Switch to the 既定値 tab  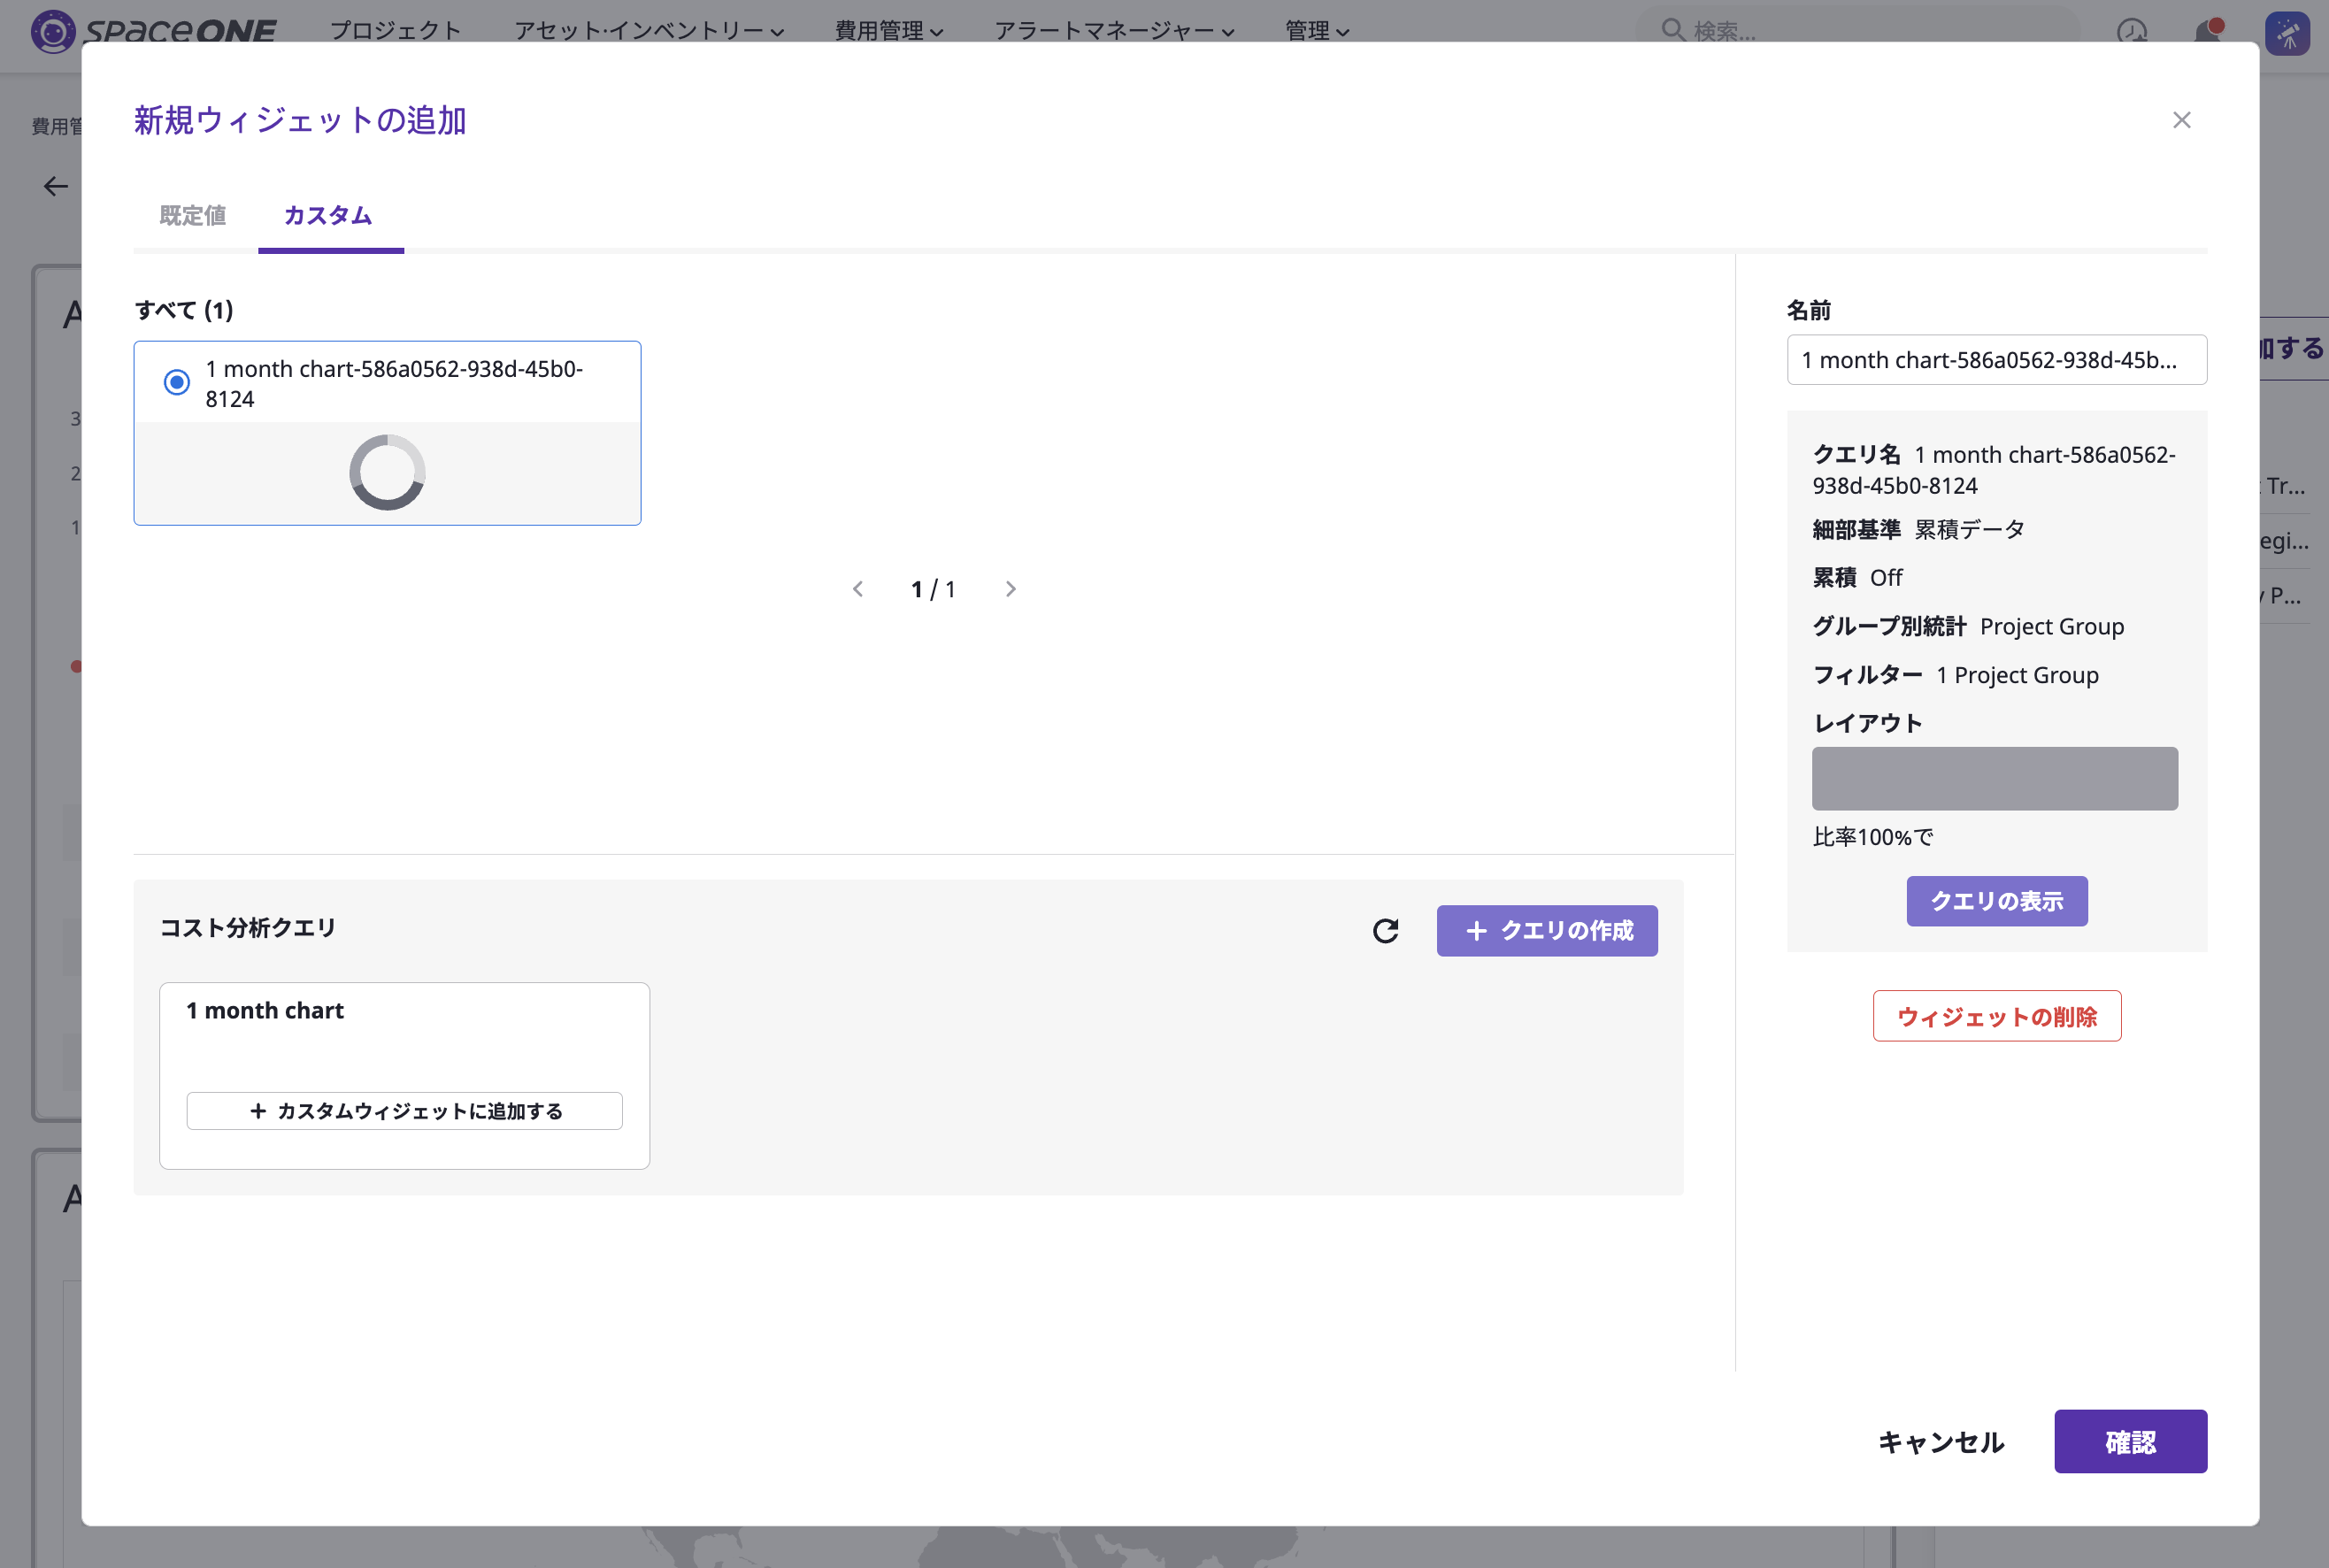click(193, 215)
